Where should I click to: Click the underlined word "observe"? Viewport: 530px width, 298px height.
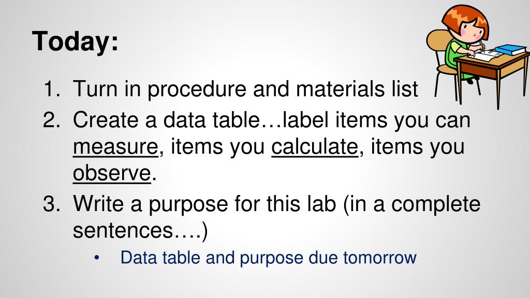coord(112,174)
